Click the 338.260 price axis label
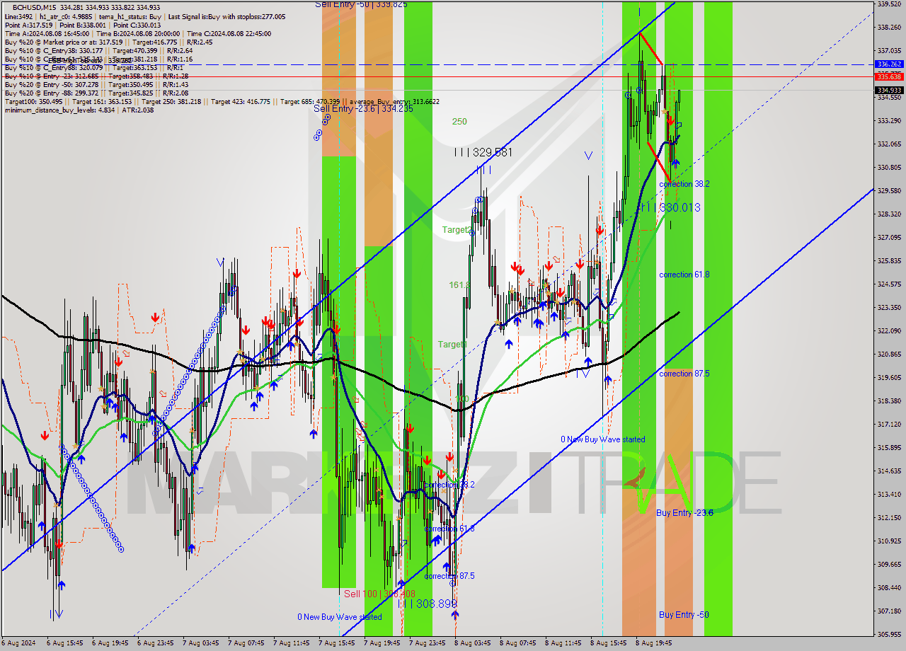Image resolution: width=906 pixels, height=651 pixels. click(x=889, y=28)
